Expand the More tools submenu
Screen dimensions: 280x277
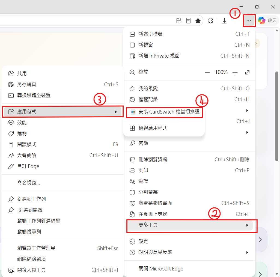(189, 225)
